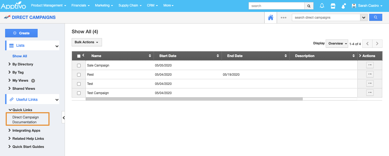
Task: Sort the table by Start Date
Action: pos(218,56)
